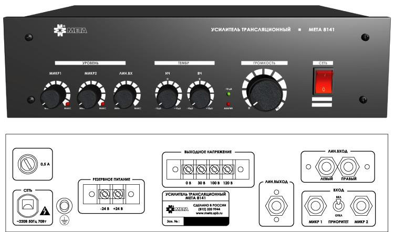Flip the ПРИОРИТЕТ toggle switch

[x=338, y=205]
